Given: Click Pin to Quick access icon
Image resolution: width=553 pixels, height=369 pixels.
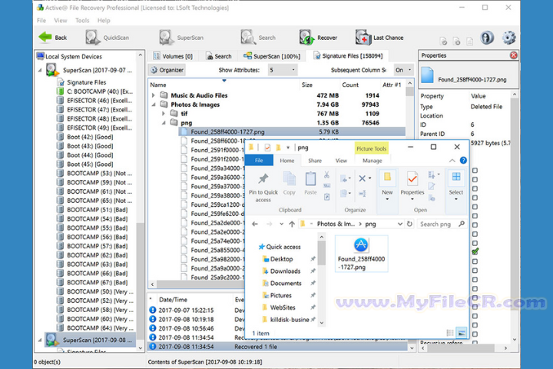Looking at the screenshot, I should tap(263, 178).
